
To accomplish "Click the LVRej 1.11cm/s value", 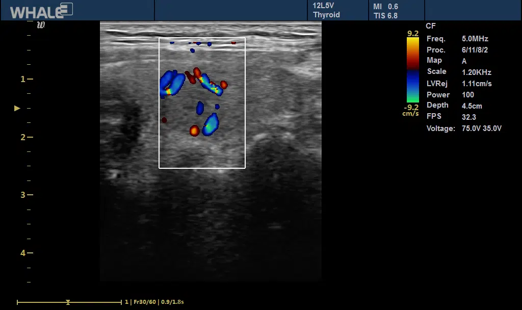I will (477, 84).
